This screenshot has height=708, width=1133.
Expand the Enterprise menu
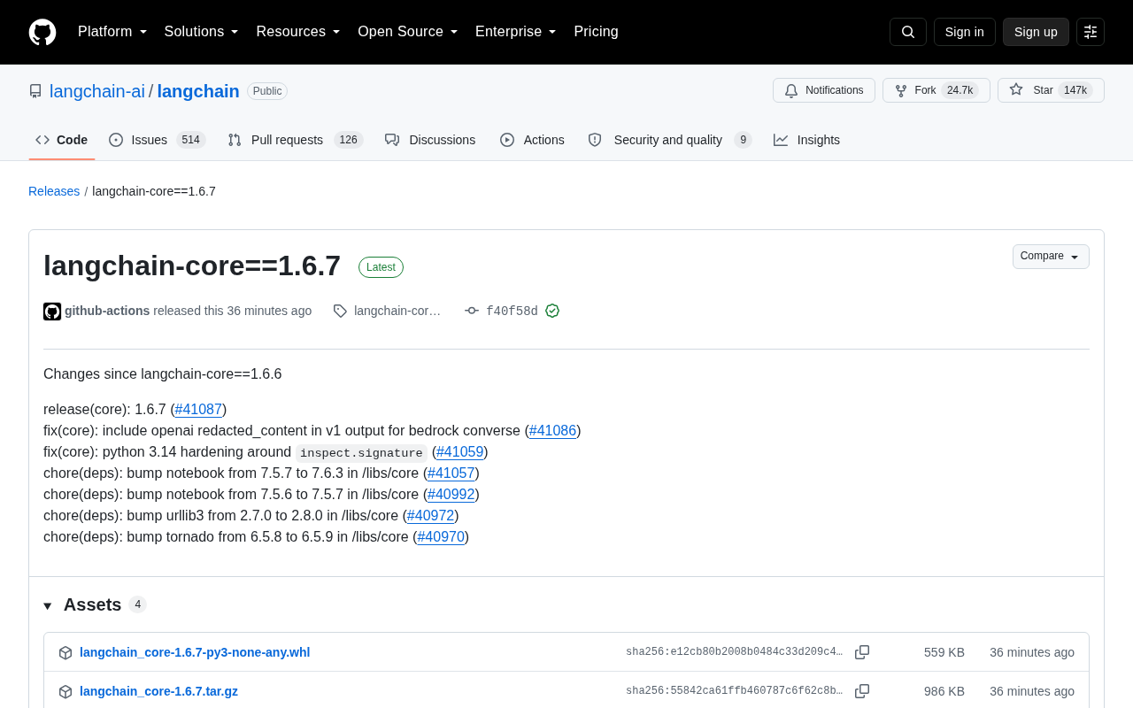pyautogui.click(x=516, y=32)
